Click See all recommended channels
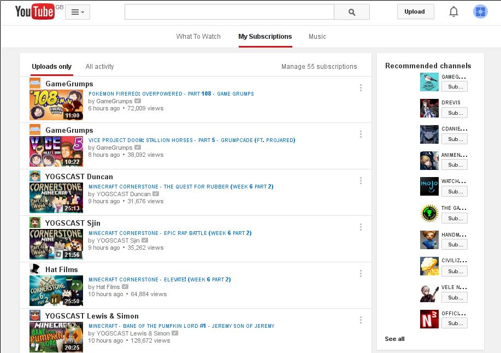501x353 pixels. 394,339
